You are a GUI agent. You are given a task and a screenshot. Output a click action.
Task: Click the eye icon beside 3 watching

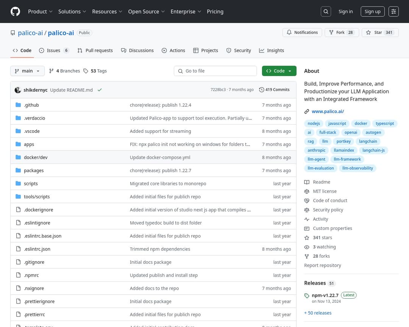tap(307, 247)
